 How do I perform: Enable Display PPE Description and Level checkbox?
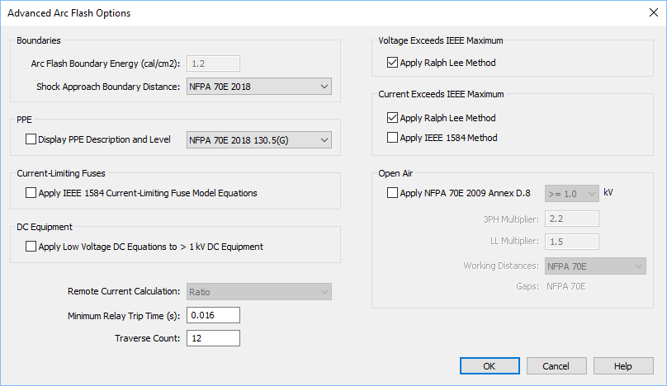[x=31, y=140]
